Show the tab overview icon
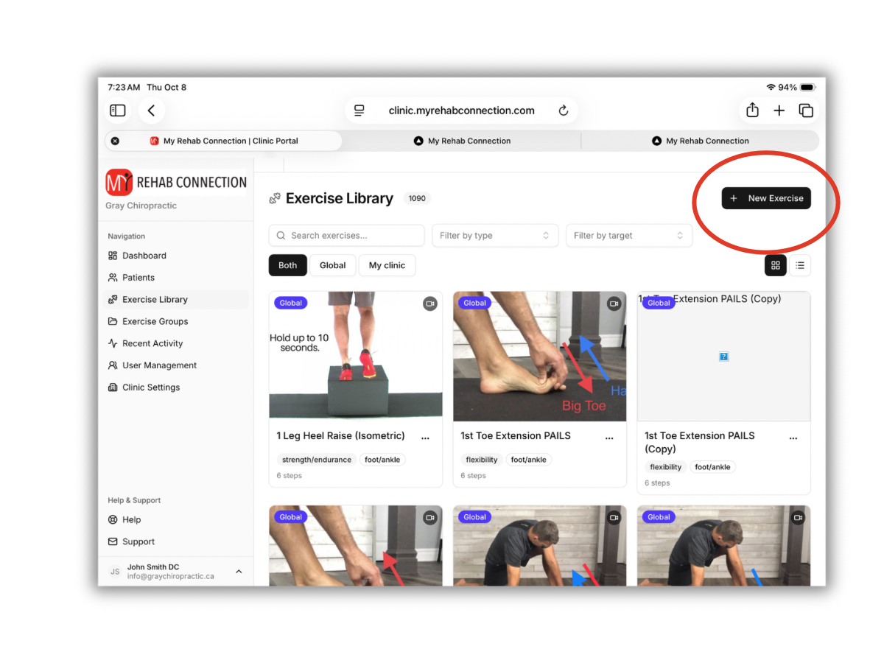The image size is (884, 663). point(806,110)
